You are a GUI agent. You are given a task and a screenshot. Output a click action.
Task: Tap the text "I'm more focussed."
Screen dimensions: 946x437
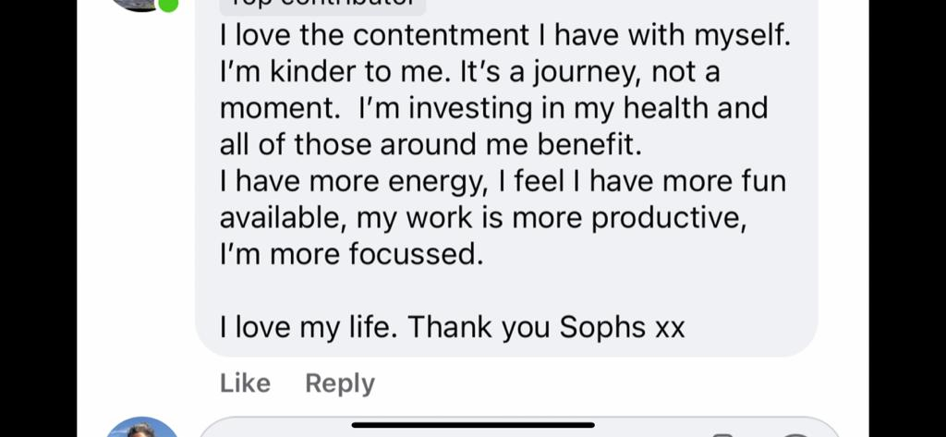[351, 254]
